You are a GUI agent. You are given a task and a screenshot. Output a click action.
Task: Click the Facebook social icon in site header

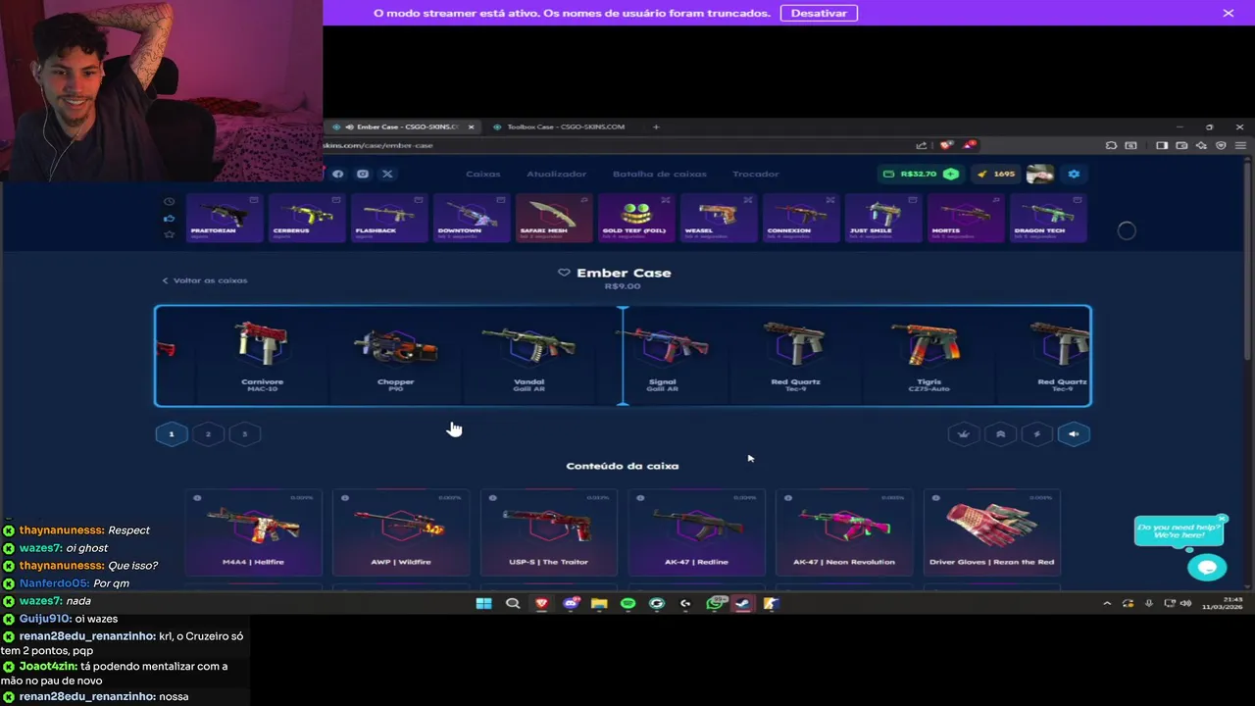337,174
